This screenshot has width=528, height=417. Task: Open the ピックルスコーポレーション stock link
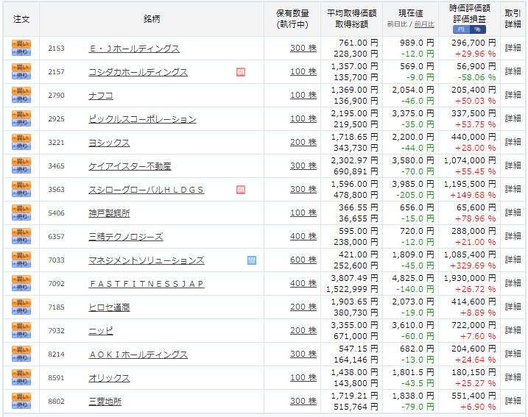tap(142, 119)
